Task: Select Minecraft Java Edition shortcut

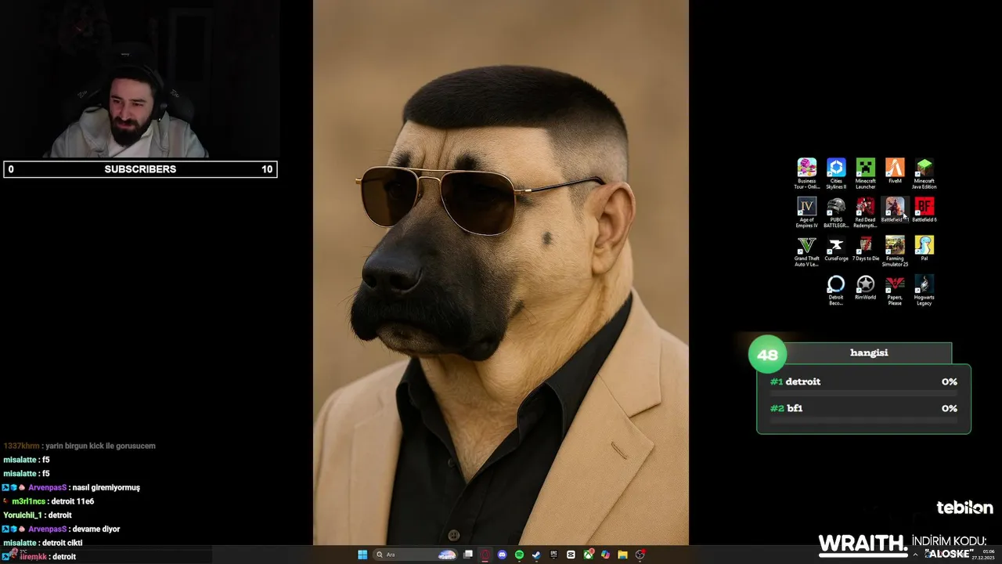Action: [925, 172]
